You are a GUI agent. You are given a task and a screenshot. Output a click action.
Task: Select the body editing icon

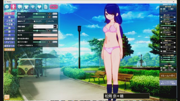click(13, 7)
